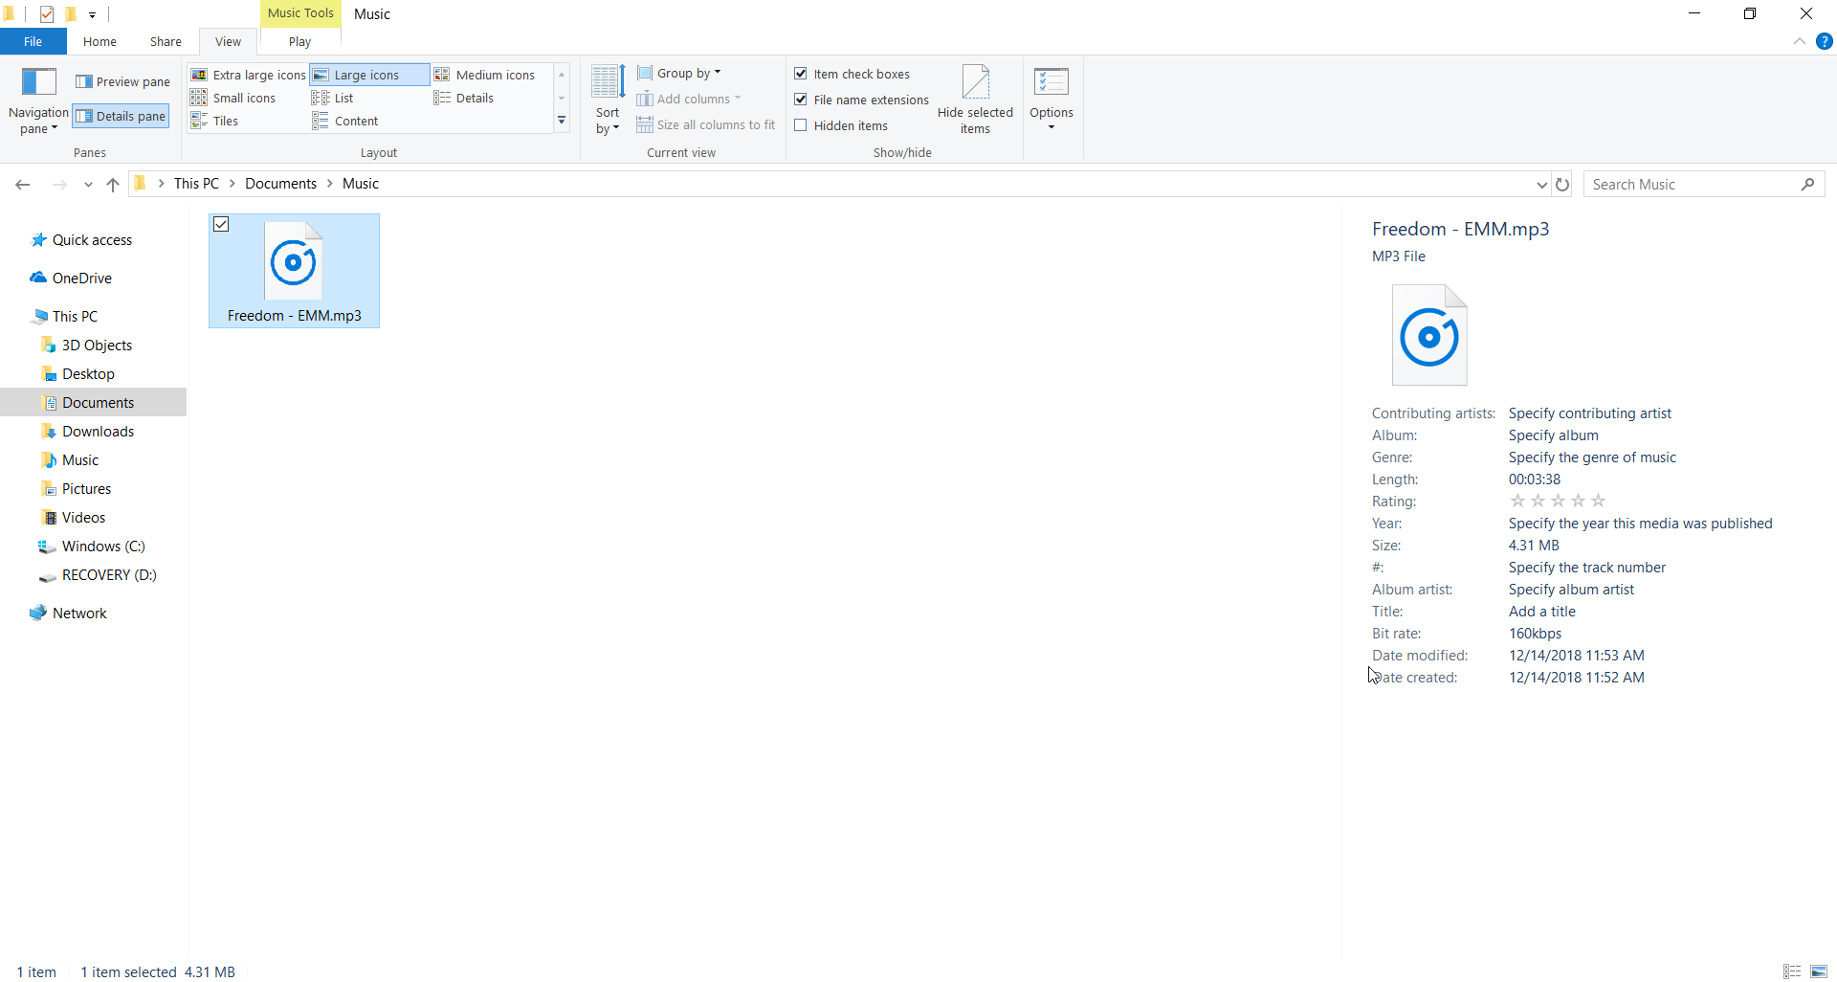Click the New folder quick access icon
Screen dimensions: 1837x982
(x=71, y=14)
